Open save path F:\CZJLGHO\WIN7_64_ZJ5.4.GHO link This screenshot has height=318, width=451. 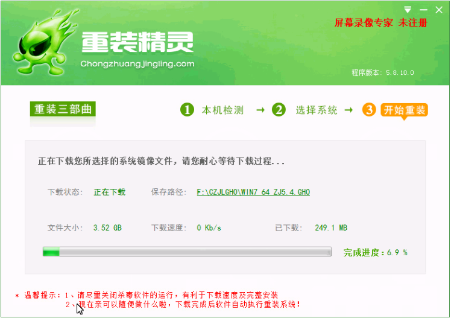point(253,192)
